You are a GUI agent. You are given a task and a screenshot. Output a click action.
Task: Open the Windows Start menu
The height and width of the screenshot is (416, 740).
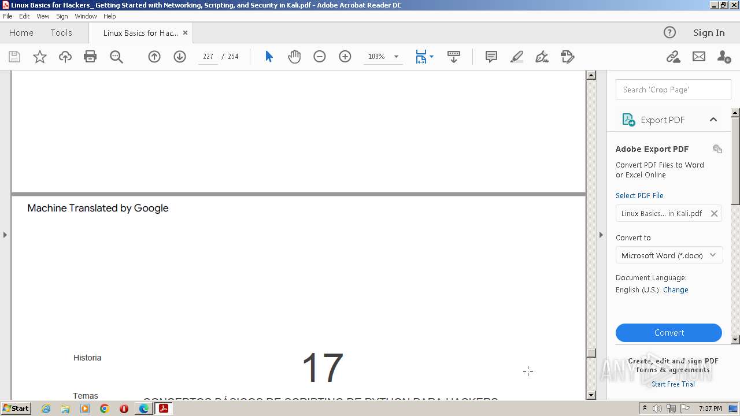pos(16,408)
